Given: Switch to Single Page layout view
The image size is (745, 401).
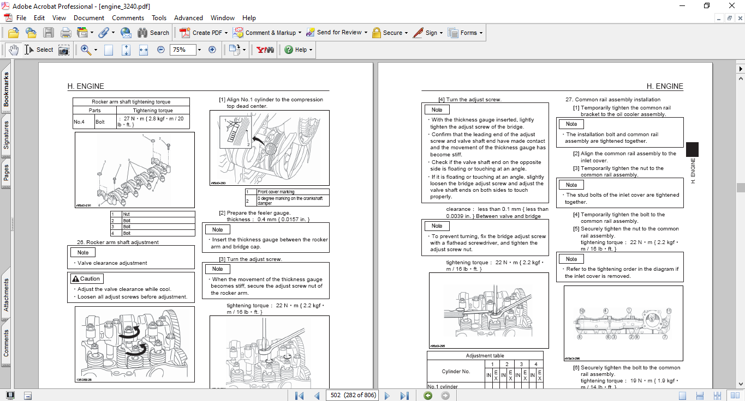Looking at the screenshot, I should click(x=682, y=396).
